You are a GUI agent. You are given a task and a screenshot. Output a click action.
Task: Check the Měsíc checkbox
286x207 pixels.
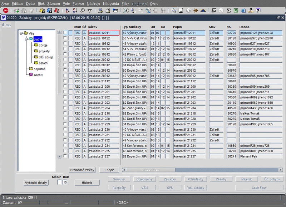pyautogui.click(x=59, y=182)
